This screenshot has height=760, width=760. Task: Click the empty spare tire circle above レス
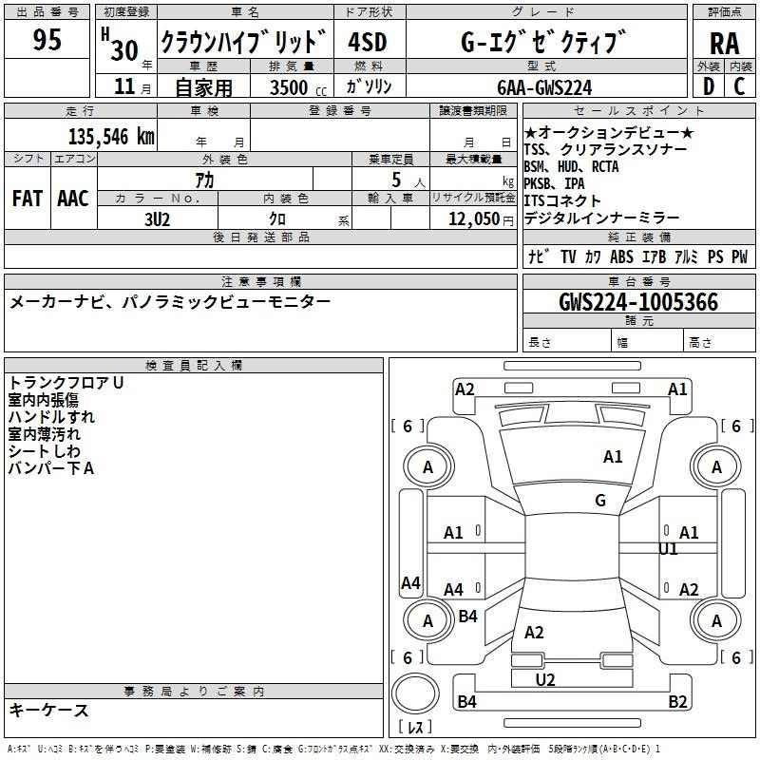415,693
